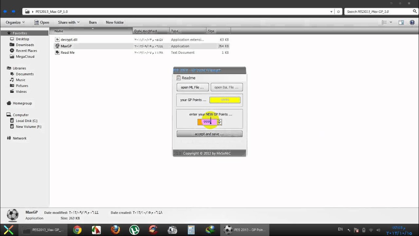The width and height of the screenshot is (419, 236).
Task: Click the network signal tray icon
Action: tap(371, 230)
